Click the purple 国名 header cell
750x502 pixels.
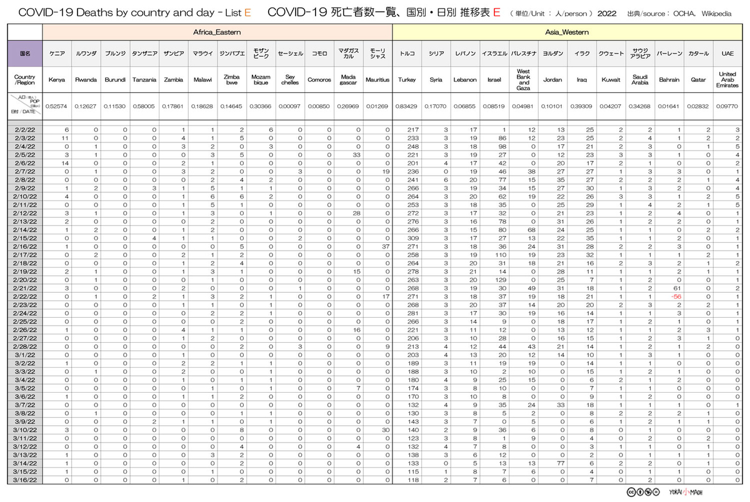25,54
